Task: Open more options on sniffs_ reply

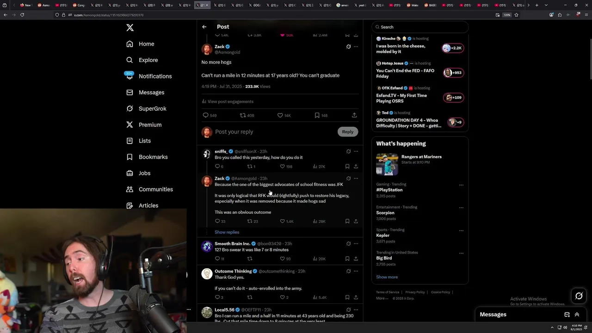Action: pyautogui.click(x=356, y=151)
